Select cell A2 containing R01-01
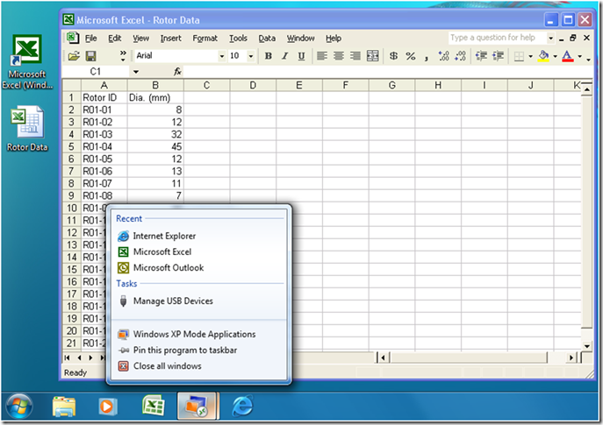Screen dimensions: 603x425 coord(104,110)
